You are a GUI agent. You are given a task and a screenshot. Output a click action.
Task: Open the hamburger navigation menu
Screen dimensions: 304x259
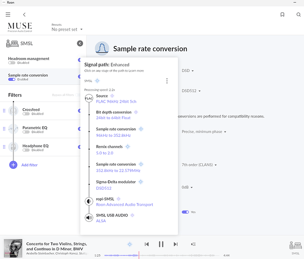(x=8, y=15)
